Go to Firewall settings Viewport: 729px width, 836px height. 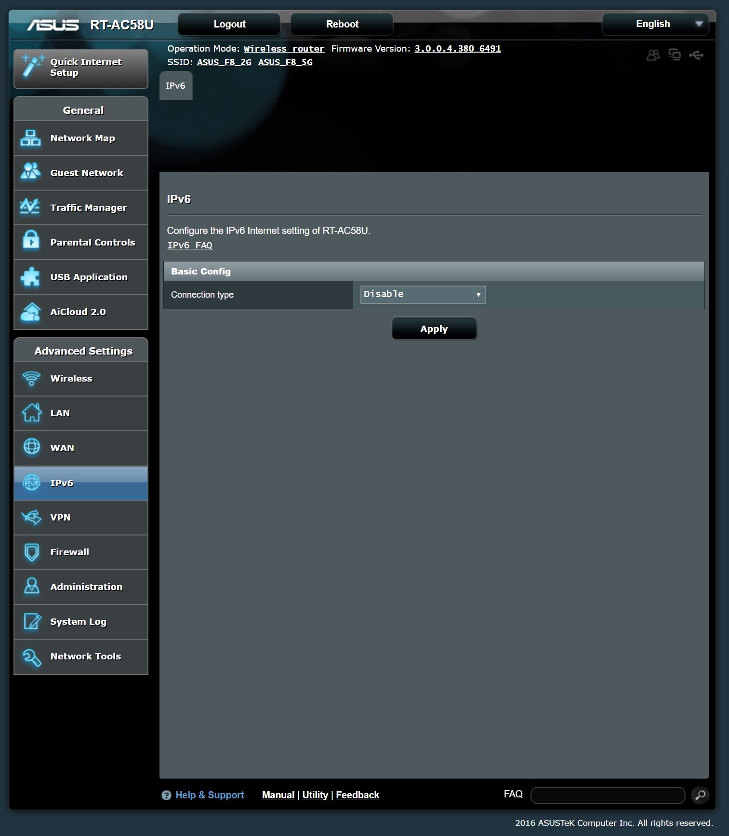pyautogui.click(x=81, y=552)
